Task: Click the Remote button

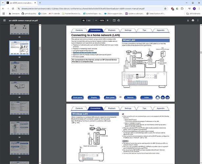Action: (x=130, y=98)
